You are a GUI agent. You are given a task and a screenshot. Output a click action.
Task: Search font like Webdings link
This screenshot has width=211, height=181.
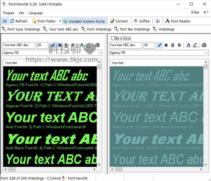tap(132, 29)
